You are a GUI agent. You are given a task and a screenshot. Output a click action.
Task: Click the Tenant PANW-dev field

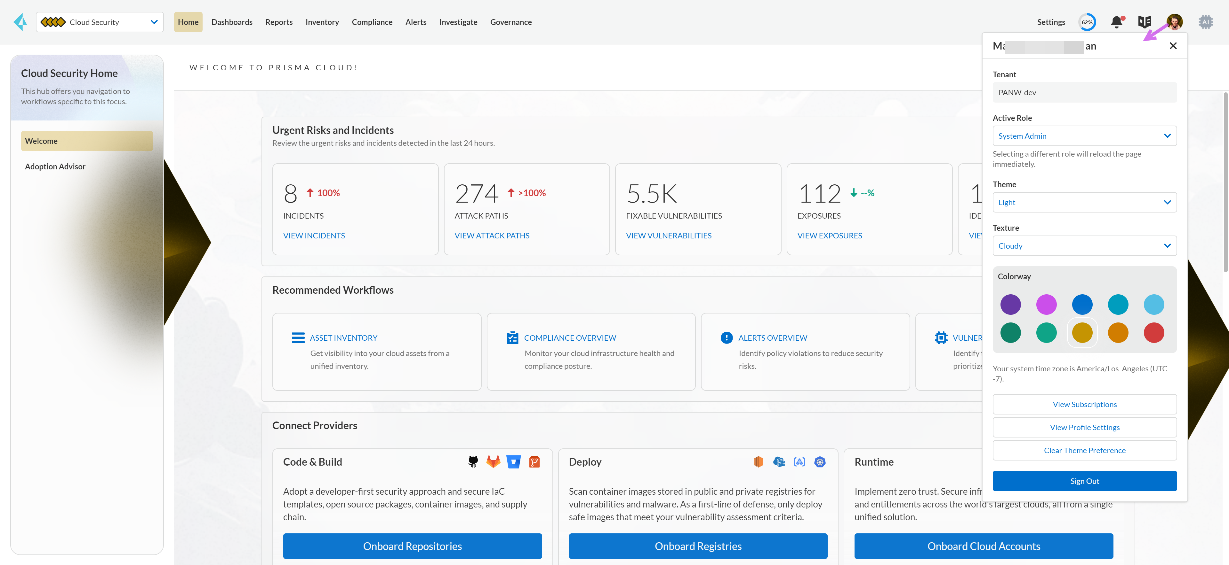tap(1084, 92)
